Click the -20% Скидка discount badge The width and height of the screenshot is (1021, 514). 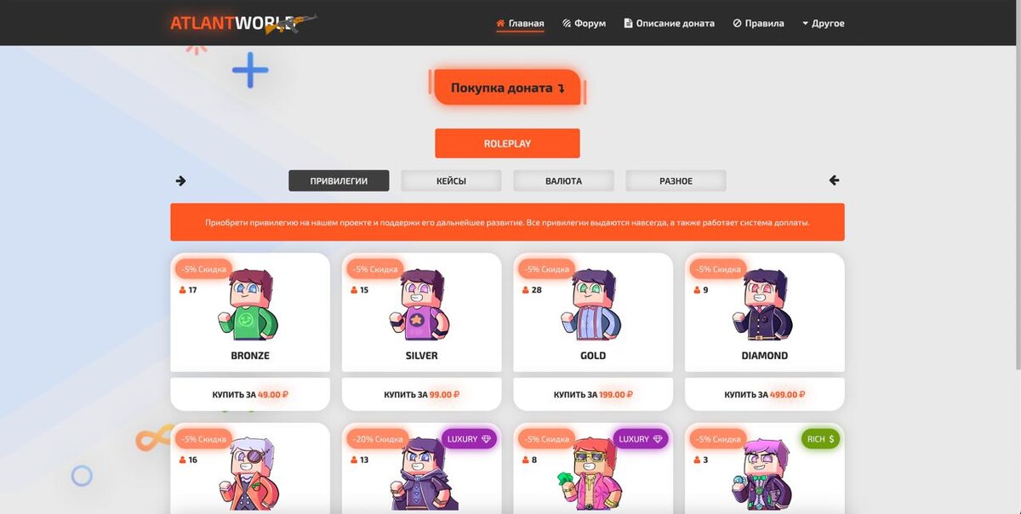[x=375, y=439]
